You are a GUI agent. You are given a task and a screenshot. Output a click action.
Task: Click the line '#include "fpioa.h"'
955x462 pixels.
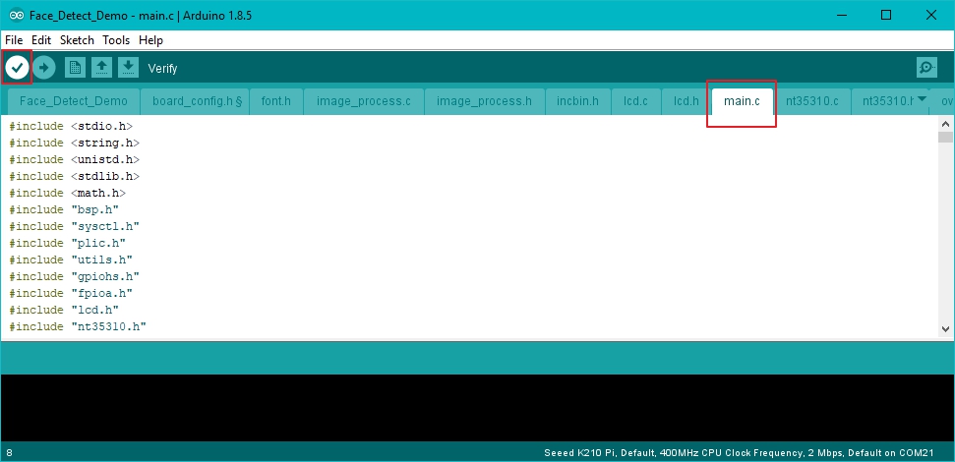(x=71, y=293)
